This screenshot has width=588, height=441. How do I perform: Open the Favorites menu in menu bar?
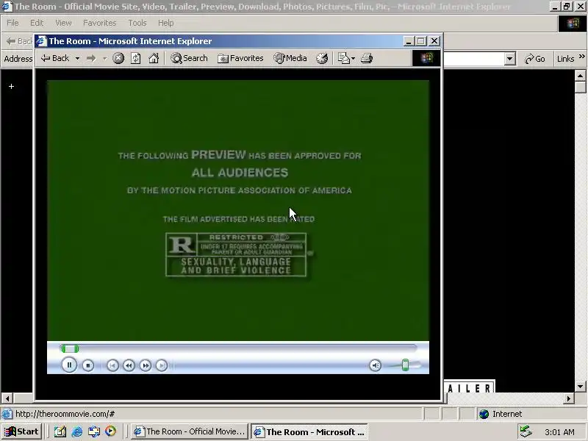pos(100,23)
